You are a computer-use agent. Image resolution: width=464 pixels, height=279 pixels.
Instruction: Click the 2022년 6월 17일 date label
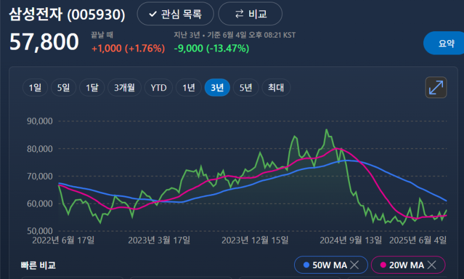tap(63, 240)
